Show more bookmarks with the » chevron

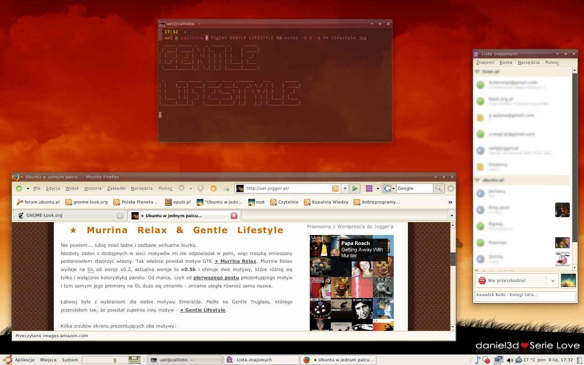tap(450, 202)
